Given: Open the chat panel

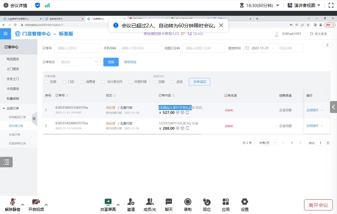Looking at the screenshot, I should pos(169,202).
